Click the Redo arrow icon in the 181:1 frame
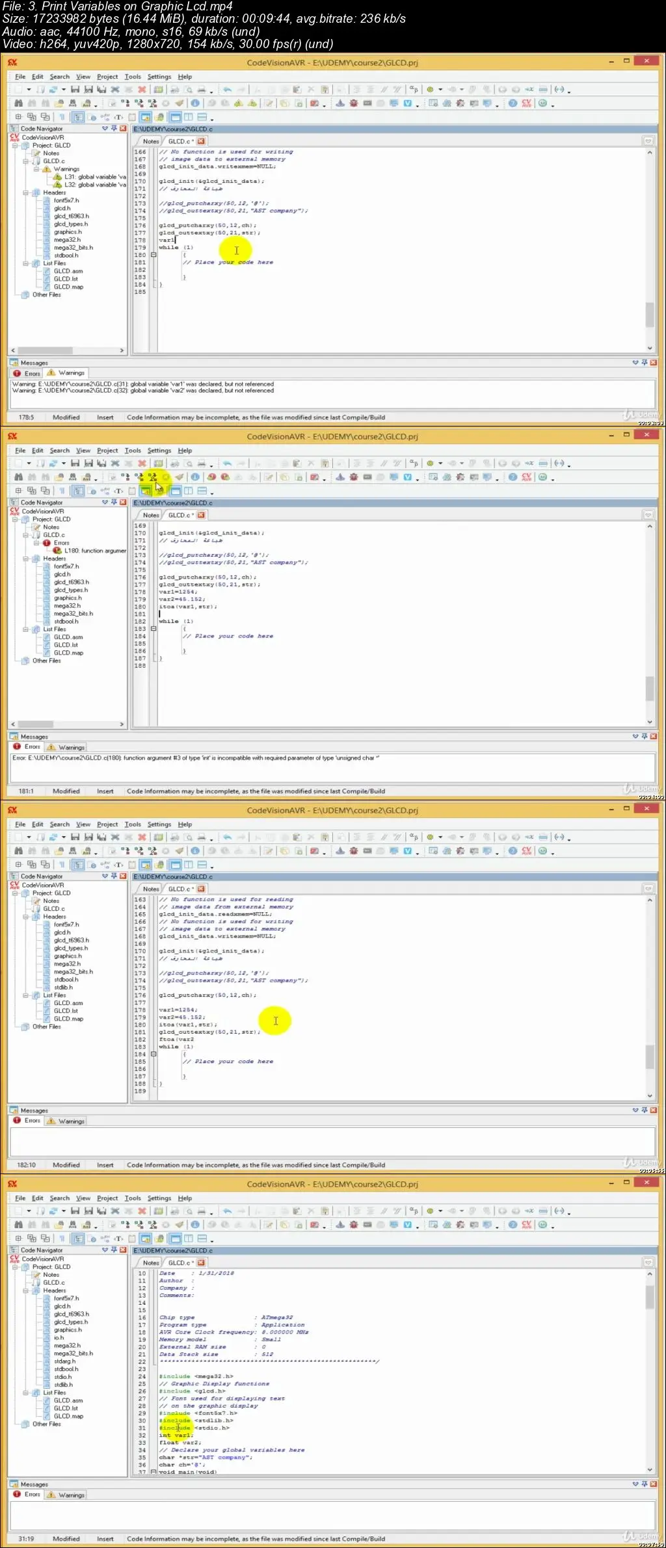This screenshot has height=1548, width=666. 241,464
